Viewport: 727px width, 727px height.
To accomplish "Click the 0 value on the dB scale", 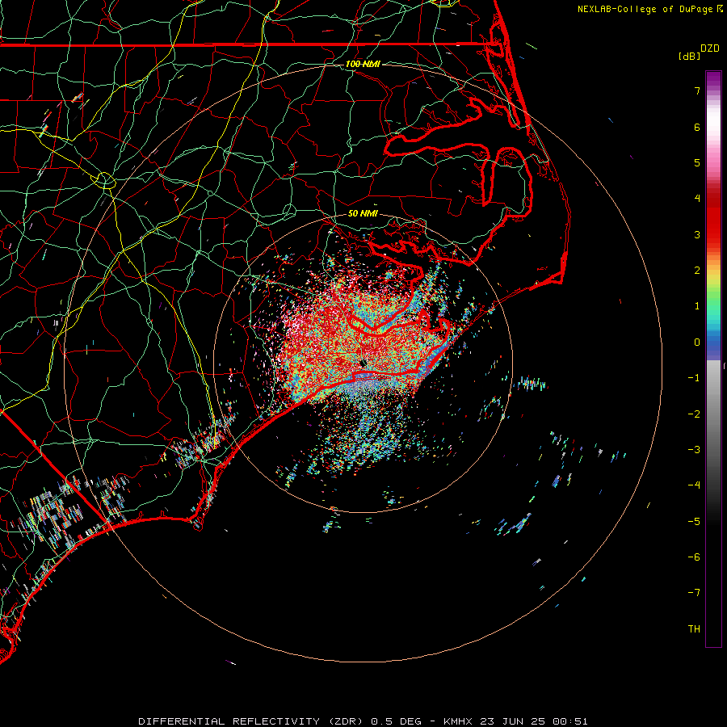I will pos(697,342).
